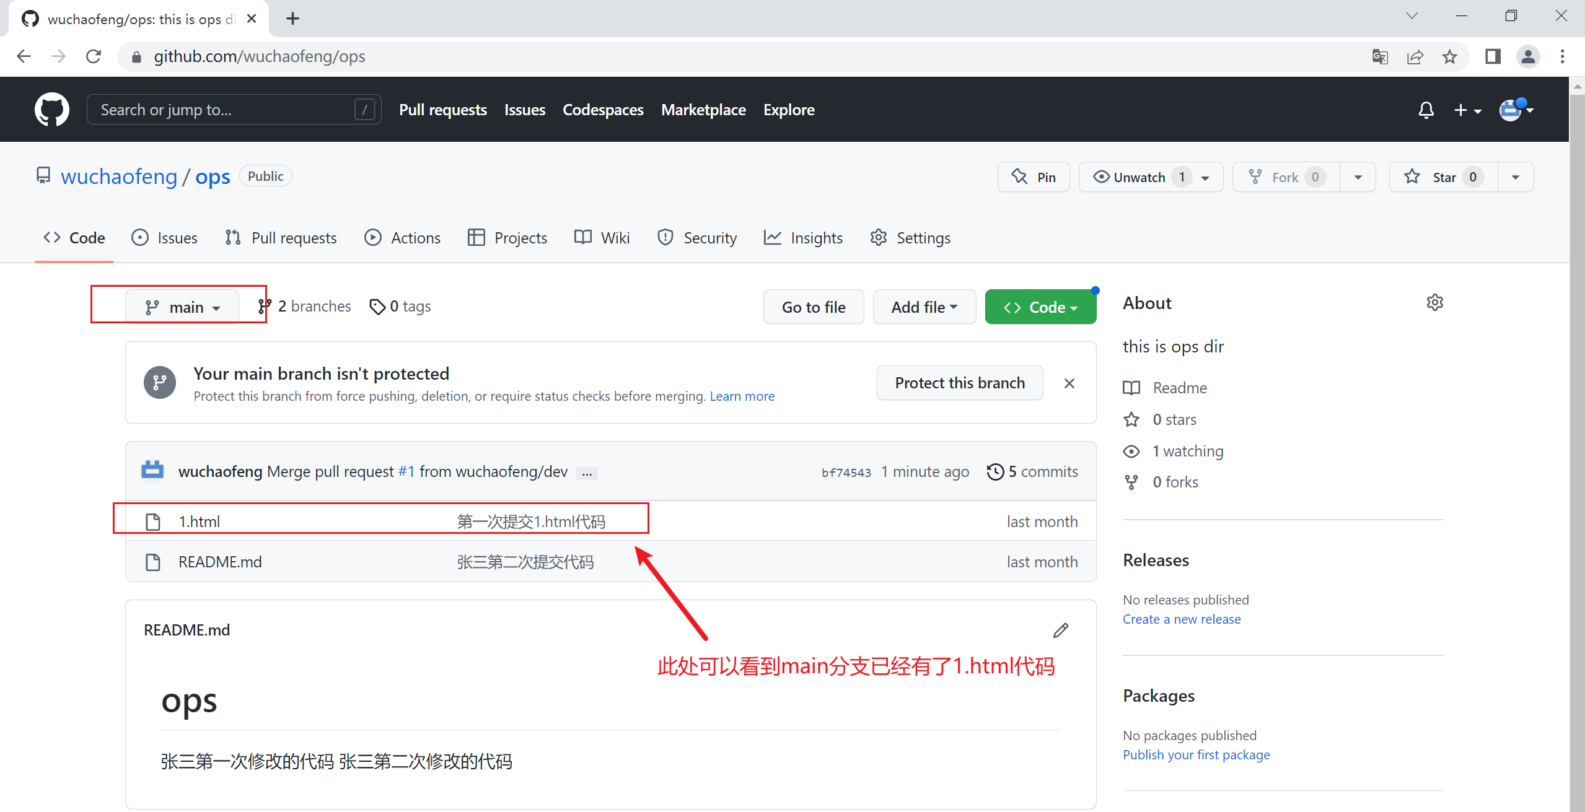
Task: Switch to the Security tab
Action: click(697, 238)
